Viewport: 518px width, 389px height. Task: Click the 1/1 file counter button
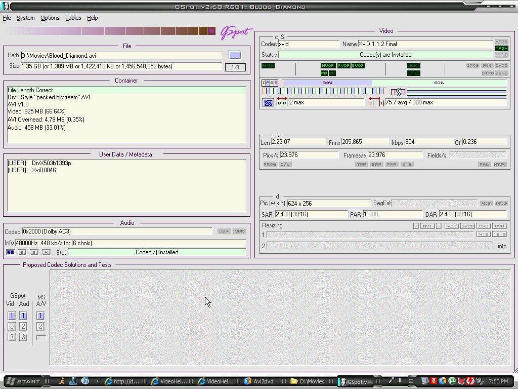point(235,67)
